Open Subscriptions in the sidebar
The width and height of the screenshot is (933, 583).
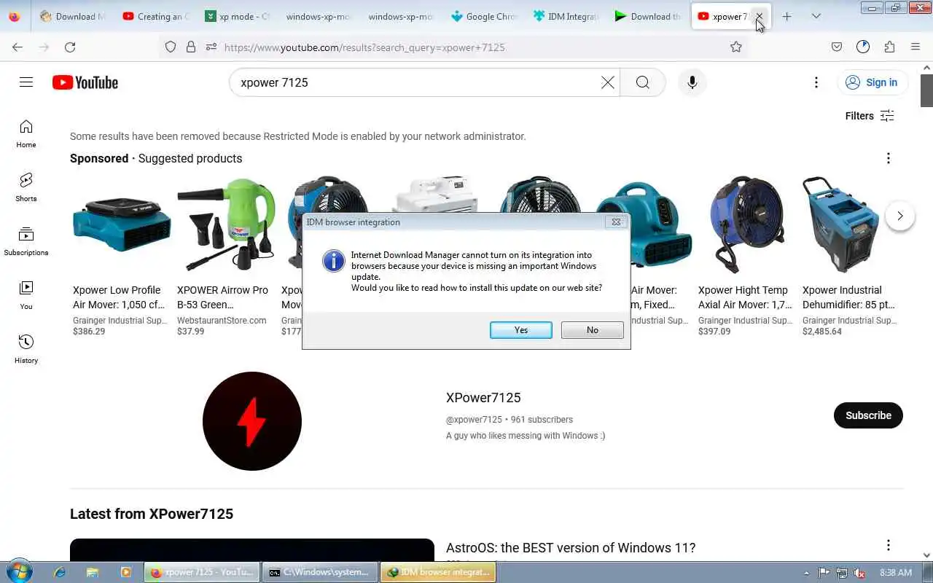pyautogui.click(x=26, y=242)
